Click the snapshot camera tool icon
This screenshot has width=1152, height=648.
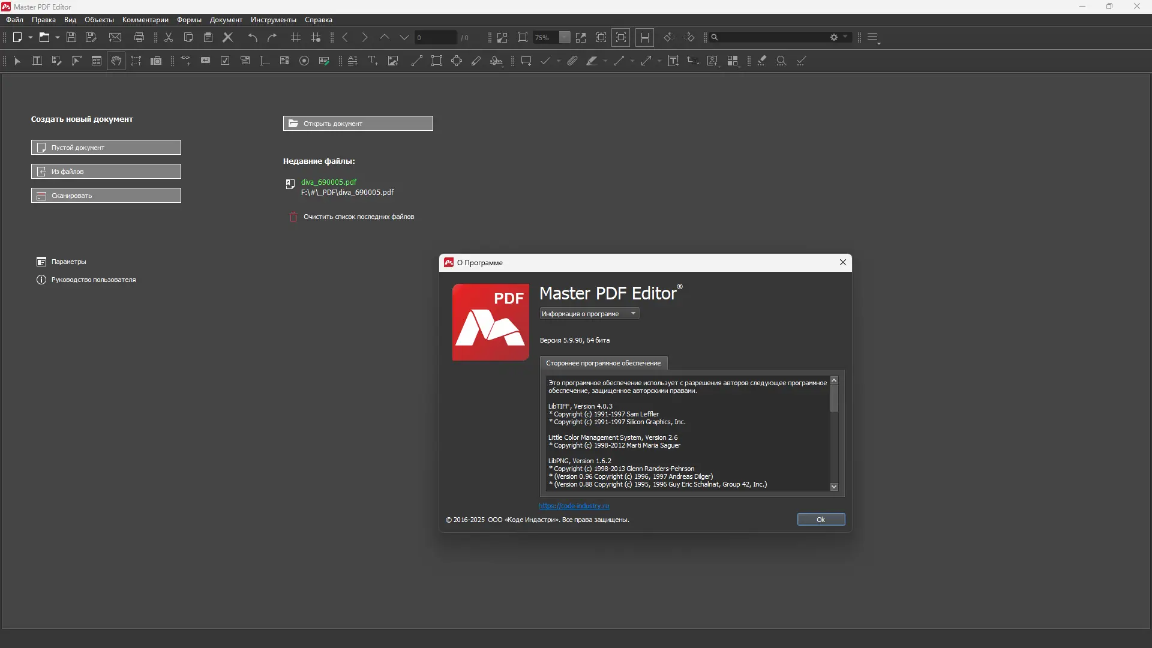point(156,61)
